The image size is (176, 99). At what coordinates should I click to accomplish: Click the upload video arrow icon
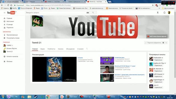158,13
